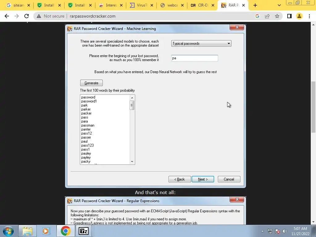This screenshot has width=316, height=237.
Task: Open the Typical passwords model dropdown
Action: coord(201,43)
